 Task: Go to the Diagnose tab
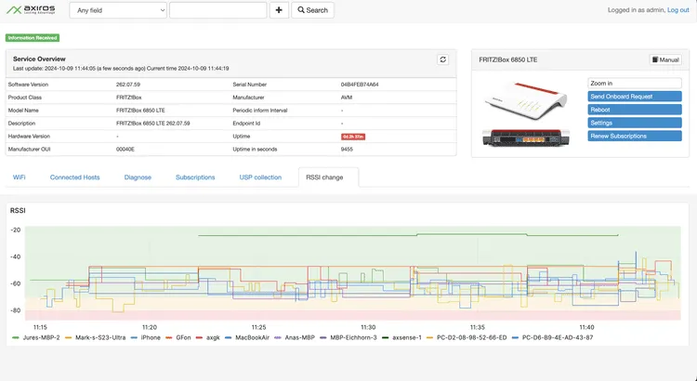[x=138, y=177]
